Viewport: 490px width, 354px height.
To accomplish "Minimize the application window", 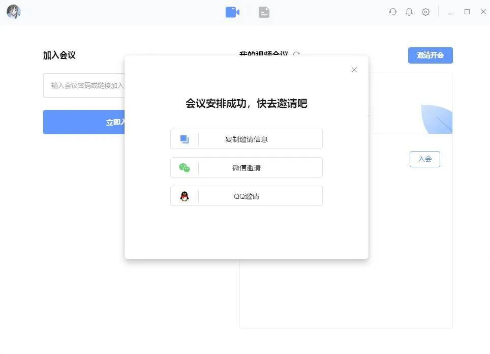I will pyautogui.click(x=450, y=12).
